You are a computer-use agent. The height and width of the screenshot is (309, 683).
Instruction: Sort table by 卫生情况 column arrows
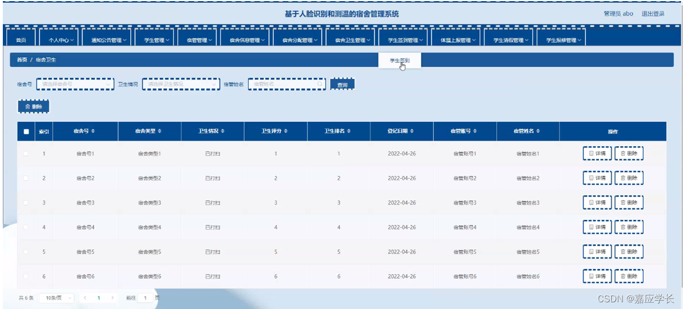(222, 131)
